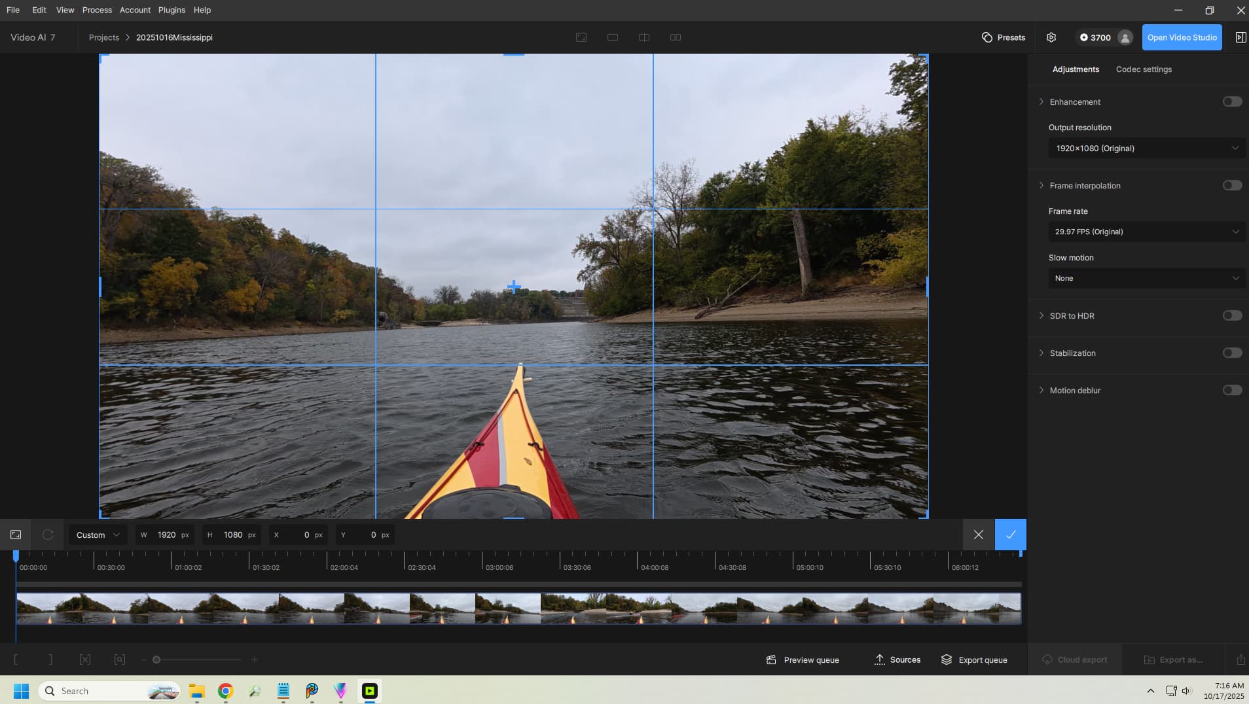Image resolution: width=1249 pixels, height=704 pixels.
Task: Click the reset crop rotation icon
Action: coord(48,535)
